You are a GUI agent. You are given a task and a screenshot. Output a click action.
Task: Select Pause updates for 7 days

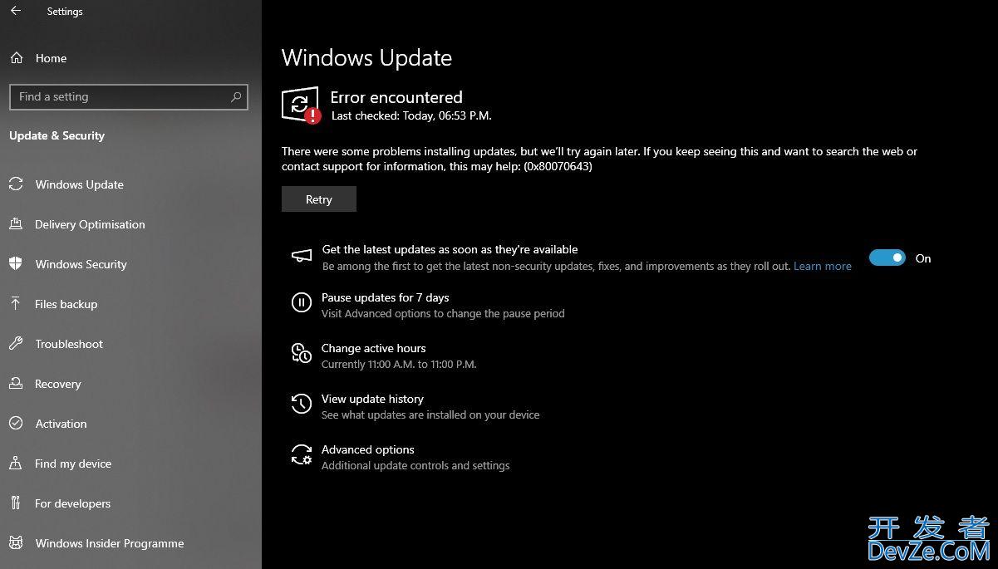[x=385, y=297]
